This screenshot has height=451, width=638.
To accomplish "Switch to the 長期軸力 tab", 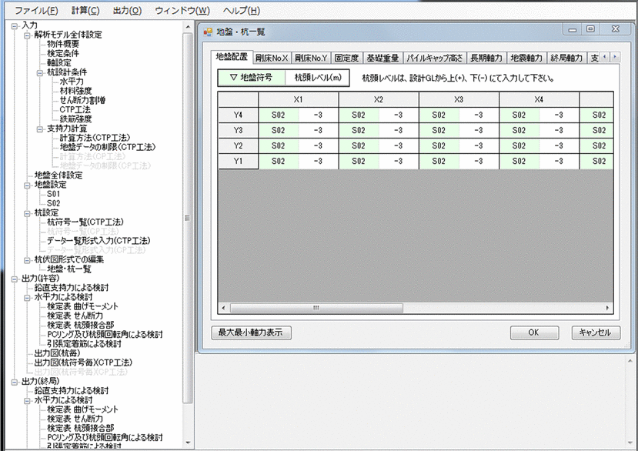I will 486,58.
